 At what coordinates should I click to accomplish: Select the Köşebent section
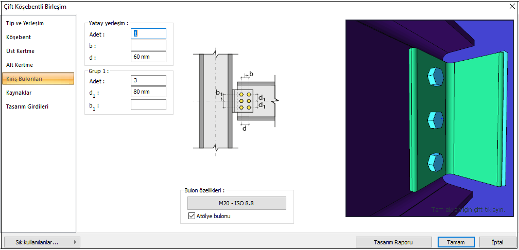(x=38, y=38)
